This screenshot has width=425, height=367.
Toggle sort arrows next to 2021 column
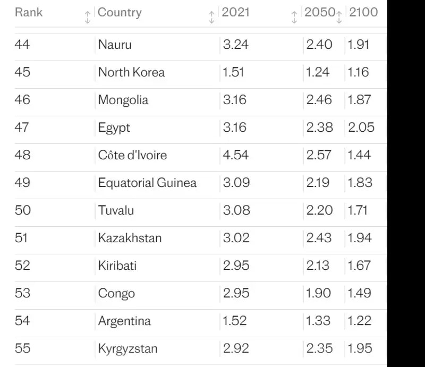pos(294,16)
